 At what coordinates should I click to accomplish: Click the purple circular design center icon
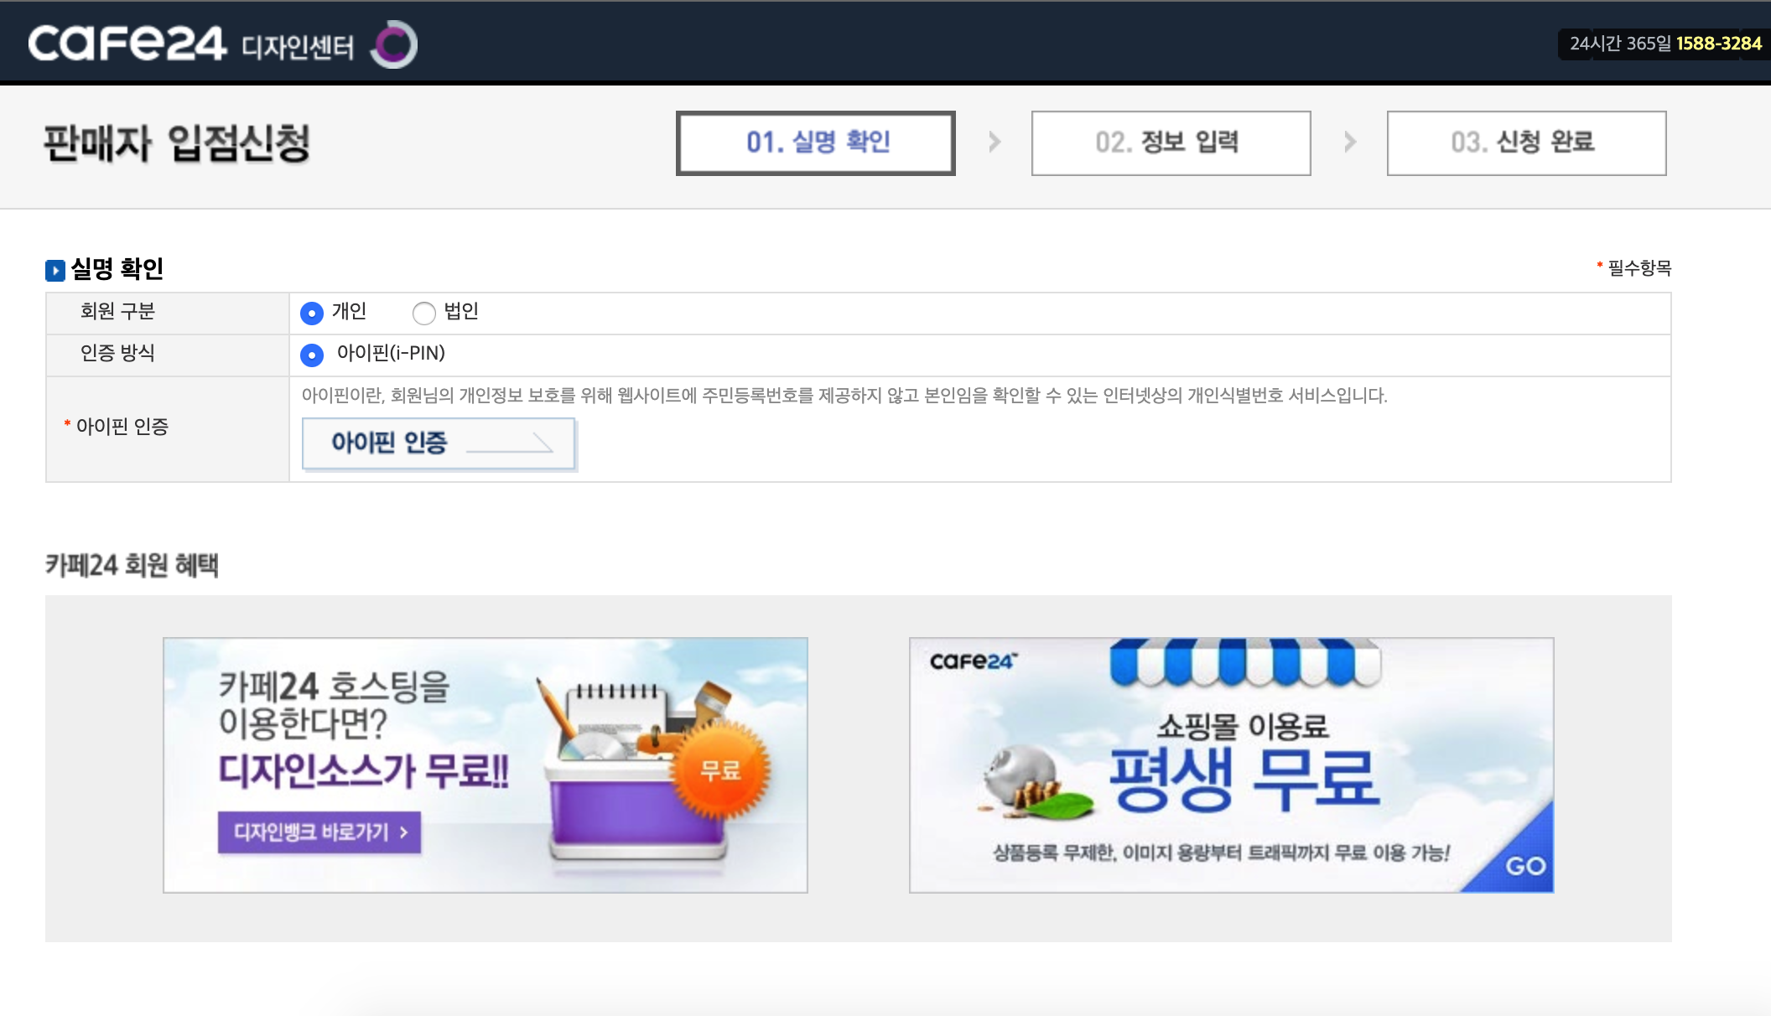pyautogui.click(x=393, y=44)
